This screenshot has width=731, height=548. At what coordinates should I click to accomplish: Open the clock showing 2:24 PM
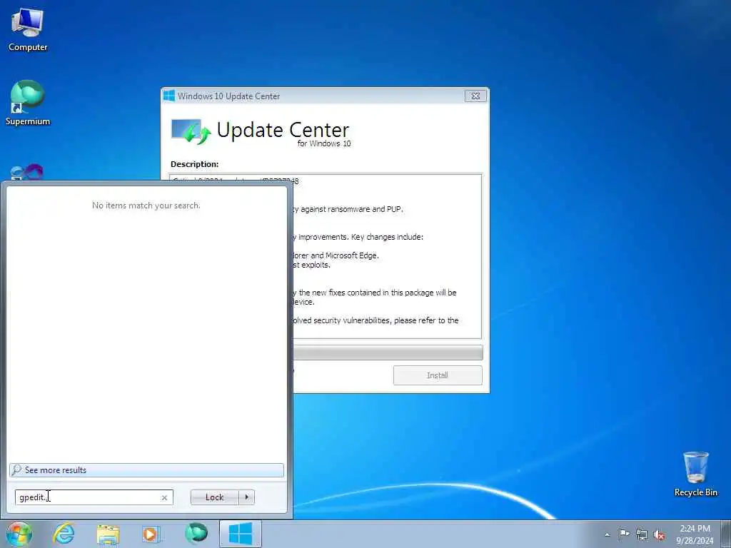tap(695, 534)
